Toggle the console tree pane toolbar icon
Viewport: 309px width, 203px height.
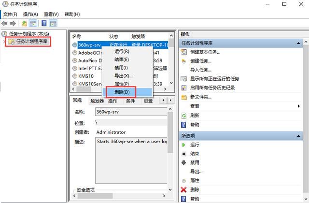click(x=33, y=24)
